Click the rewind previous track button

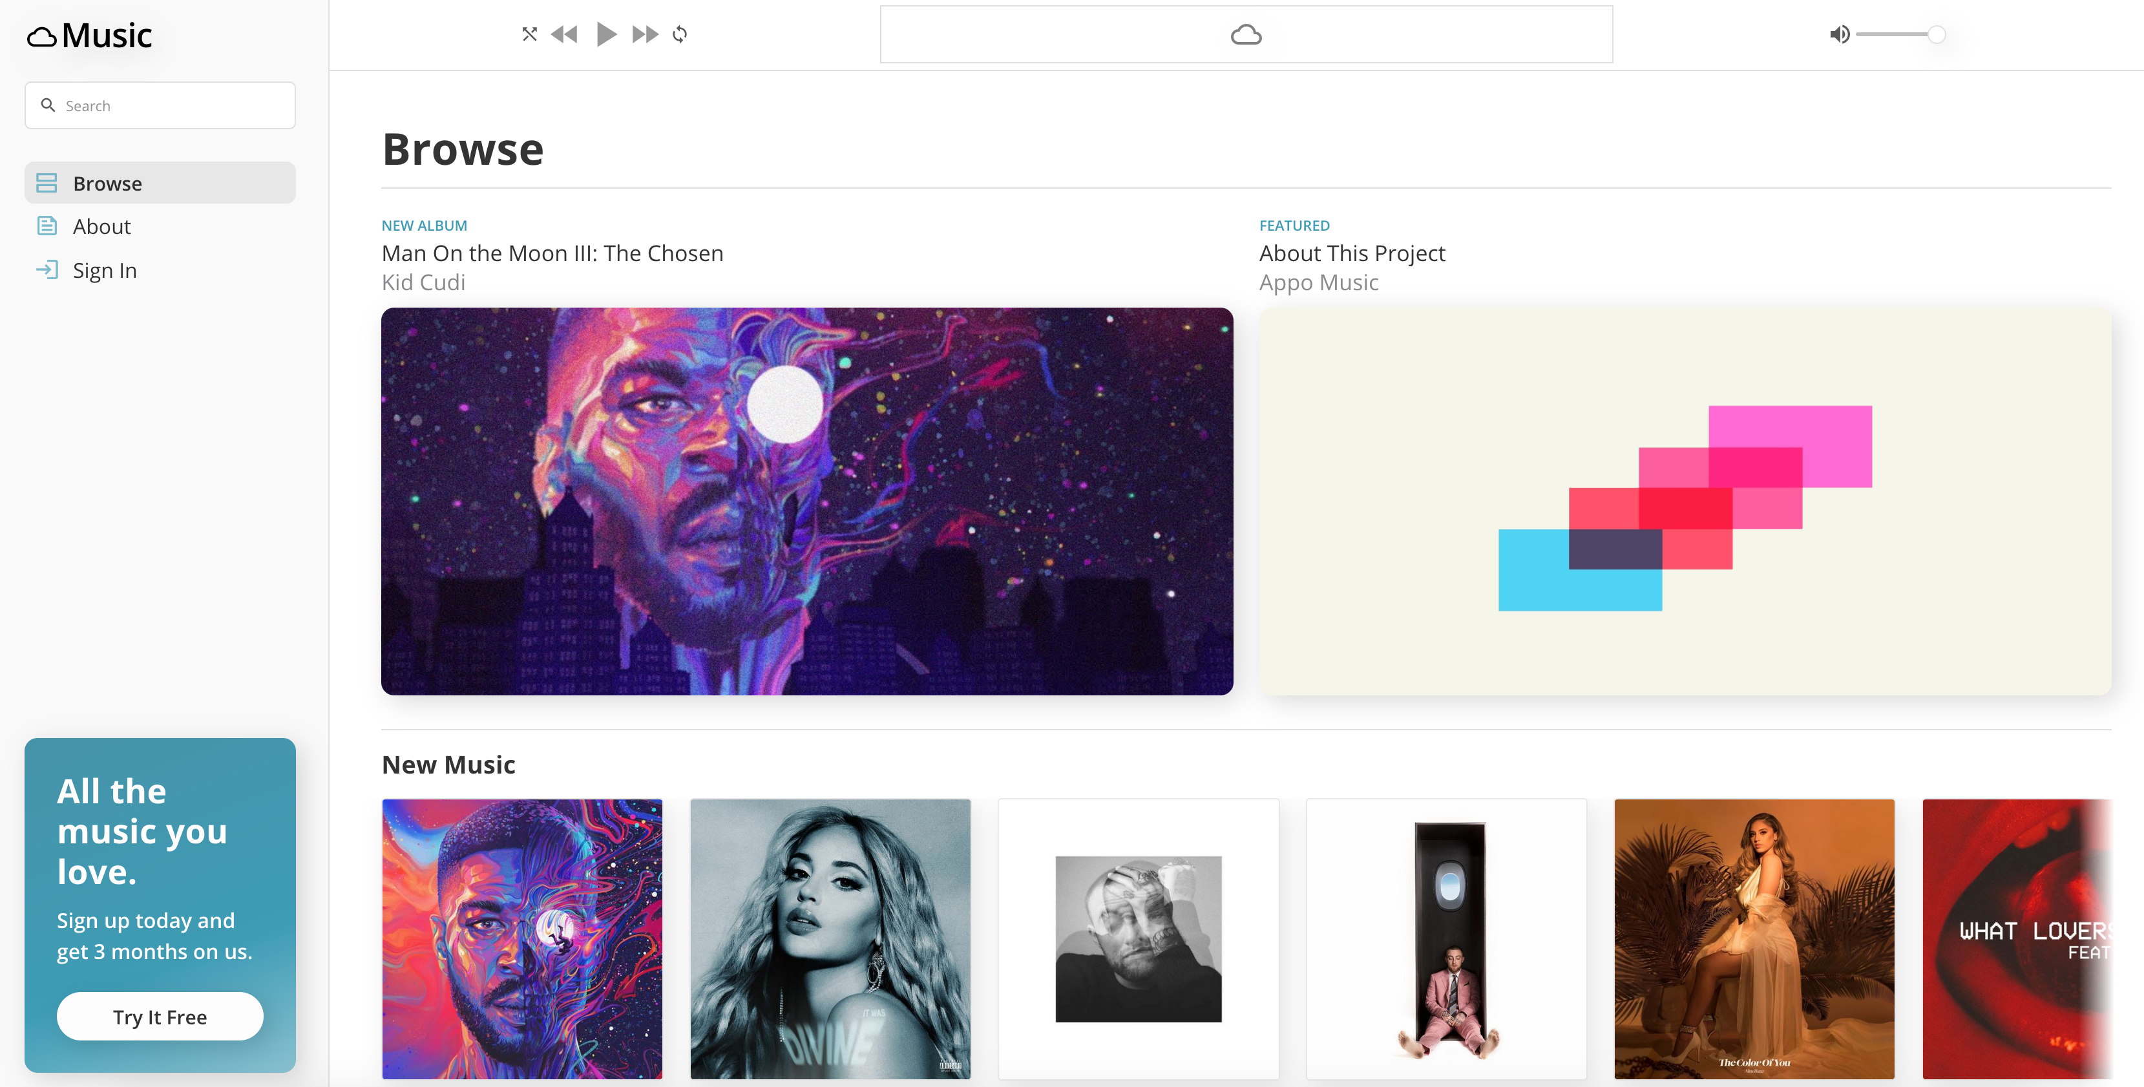tap(564, 34)
